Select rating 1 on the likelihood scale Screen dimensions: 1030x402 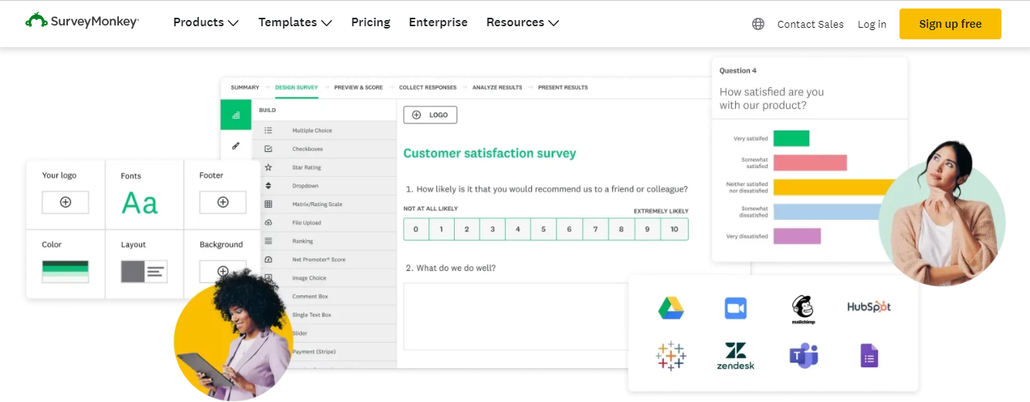point(442,229)
